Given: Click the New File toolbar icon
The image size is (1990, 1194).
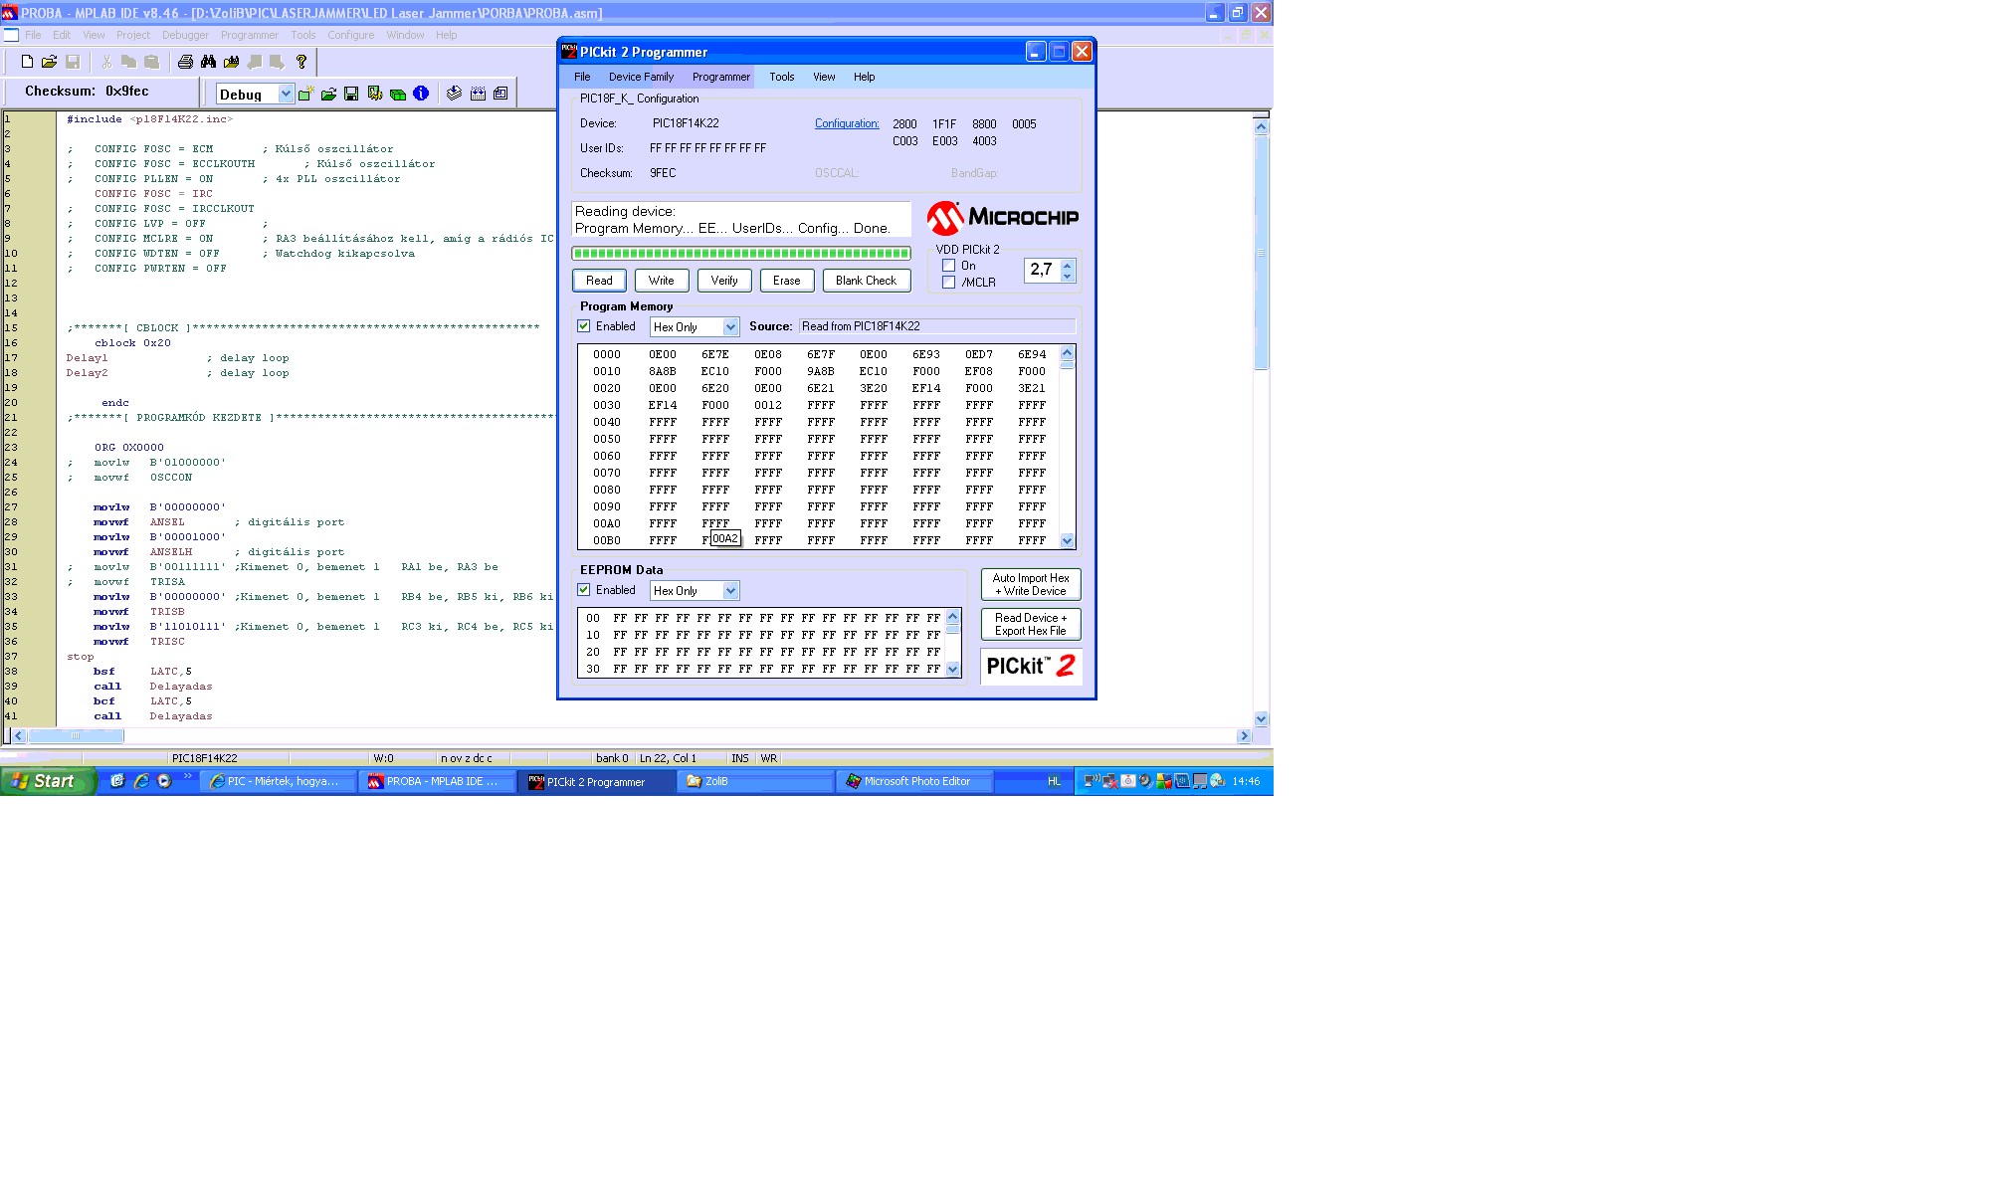Looking at the screenshot, I should [27, 62].
